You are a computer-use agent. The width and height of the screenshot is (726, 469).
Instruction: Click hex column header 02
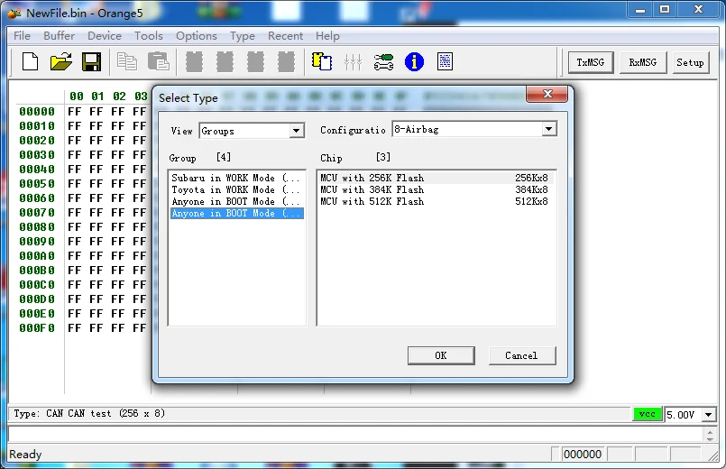pos(119,97)
